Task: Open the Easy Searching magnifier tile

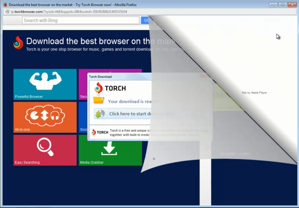Action: [x=45, y=150]
